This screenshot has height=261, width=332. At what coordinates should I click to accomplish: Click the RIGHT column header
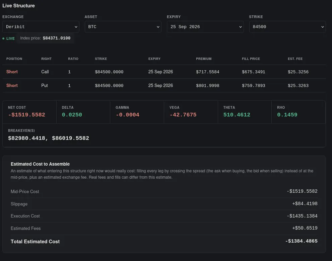tap(46, 59)
